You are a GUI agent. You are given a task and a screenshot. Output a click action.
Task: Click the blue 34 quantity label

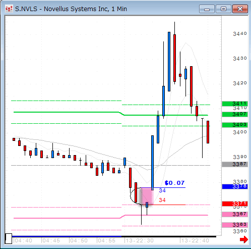pos(162,190)
